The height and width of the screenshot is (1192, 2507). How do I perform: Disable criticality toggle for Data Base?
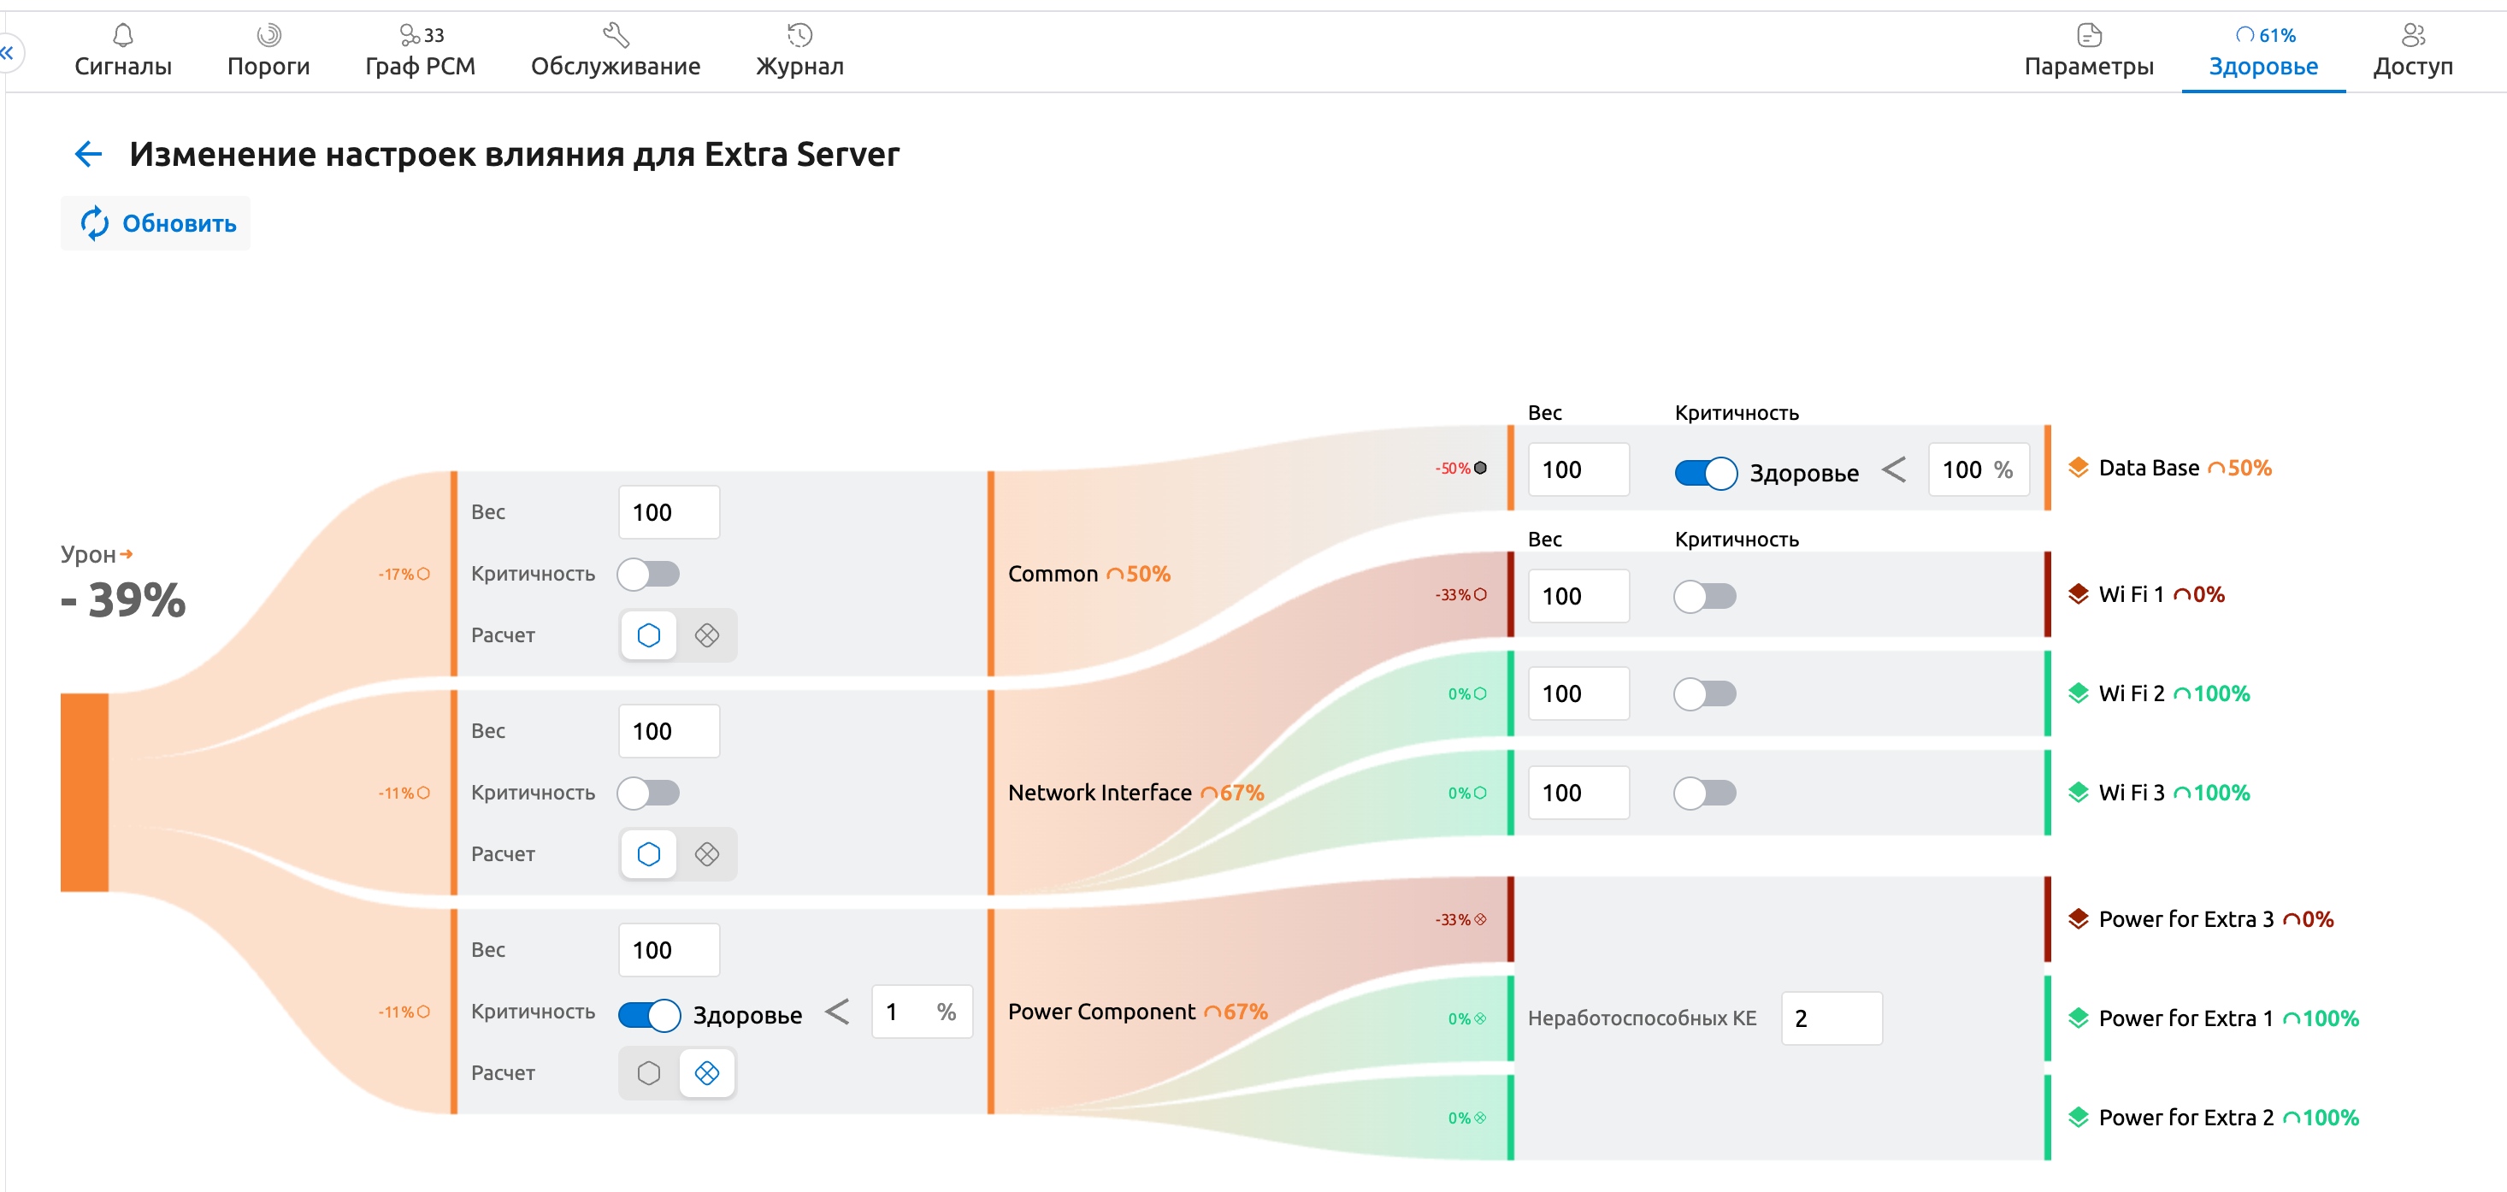1705,473
